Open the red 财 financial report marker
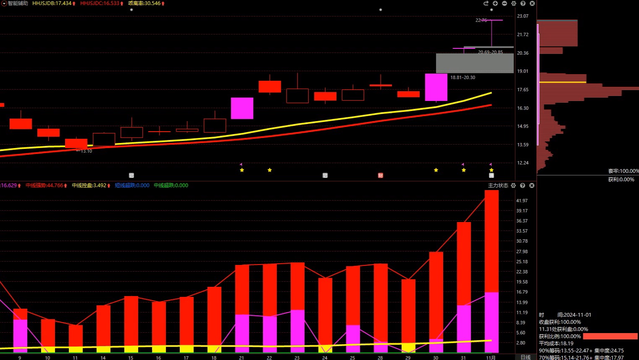The width and height of the screenshot is (639, 360). pyautogui.click(x=381, y=175)
